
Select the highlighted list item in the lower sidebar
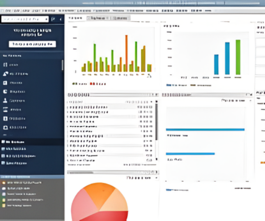pos(32,142)
